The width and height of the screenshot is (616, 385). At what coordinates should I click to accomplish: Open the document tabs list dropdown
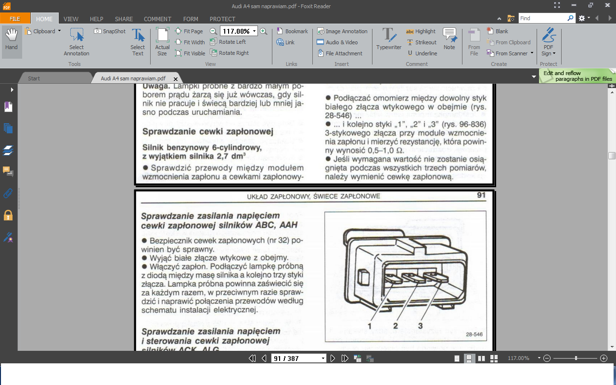pyautogui.click(x=534, y=77)
